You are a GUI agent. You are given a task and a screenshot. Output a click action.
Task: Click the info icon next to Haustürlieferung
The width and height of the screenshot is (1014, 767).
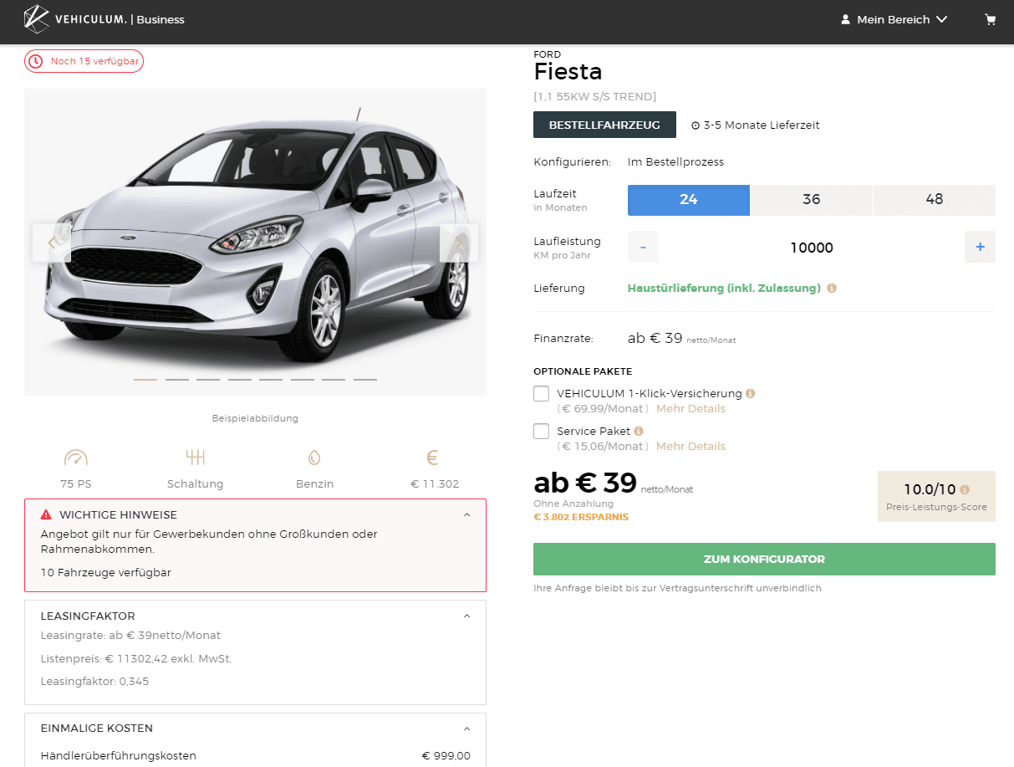(832, 288)
